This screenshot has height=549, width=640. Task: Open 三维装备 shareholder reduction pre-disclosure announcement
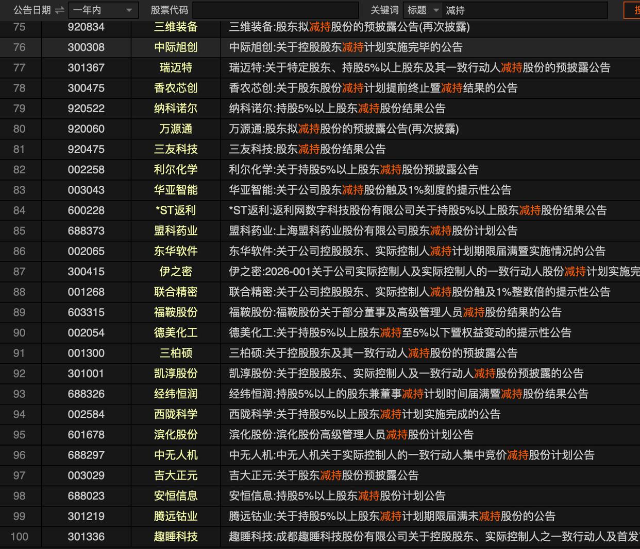(x=349, y=27)
